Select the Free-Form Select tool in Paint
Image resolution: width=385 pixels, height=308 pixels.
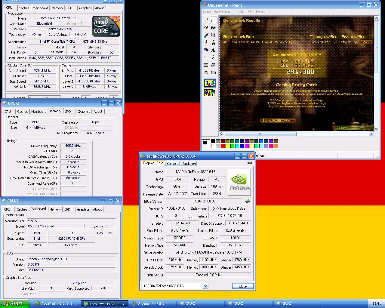206,20
